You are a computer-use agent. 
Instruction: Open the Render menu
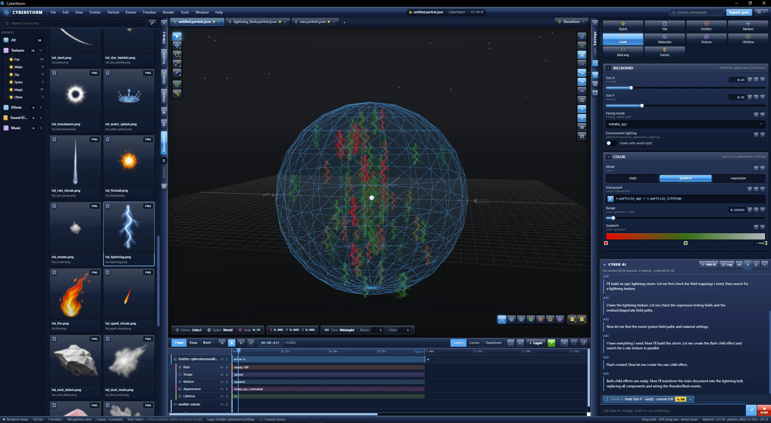pyautogui.click(x=168, y=12)
